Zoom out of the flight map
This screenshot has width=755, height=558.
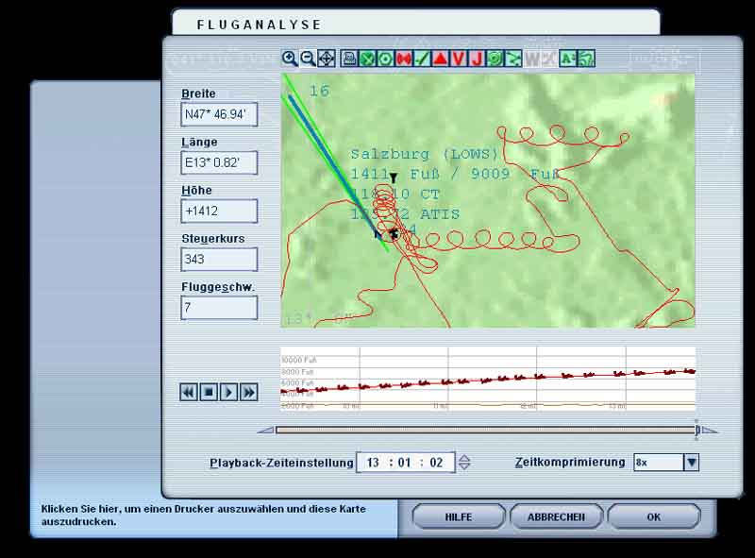308,59
